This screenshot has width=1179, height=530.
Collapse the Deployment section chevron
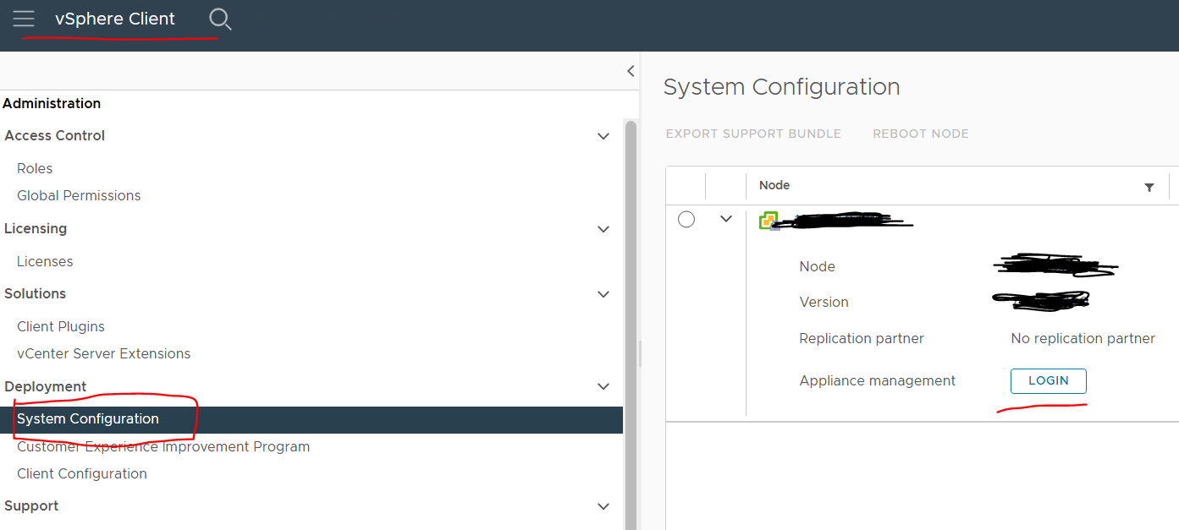pyautogui.click(x=603, y=386)
